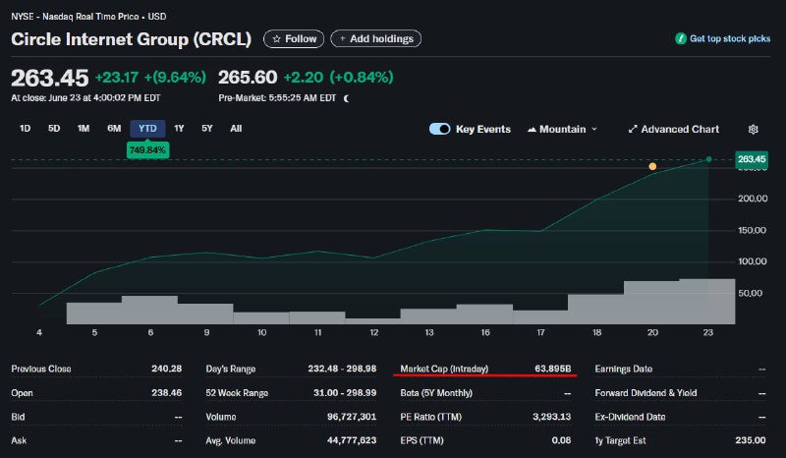
Task: Toggle the Key Events switch
Action: [439, 129]
